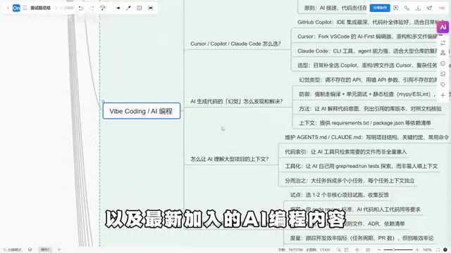Select the 'Cursor / Copilot / Claude Code 怎么选?' topic
451x253 pixels.
click(x=235, y=44)
